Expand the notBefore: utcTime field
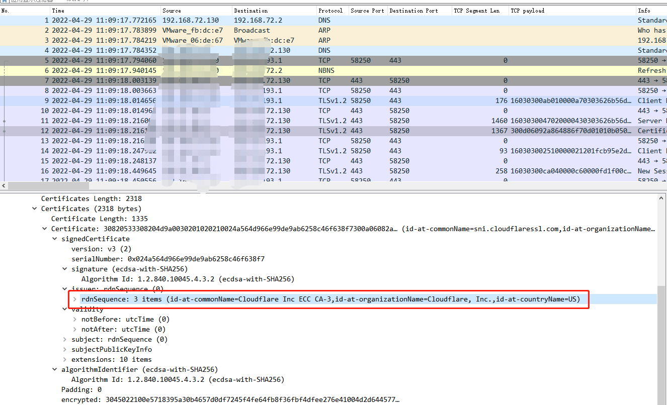Image resolution: width=667 pixels, height=405 pixels. coord(75,320)
